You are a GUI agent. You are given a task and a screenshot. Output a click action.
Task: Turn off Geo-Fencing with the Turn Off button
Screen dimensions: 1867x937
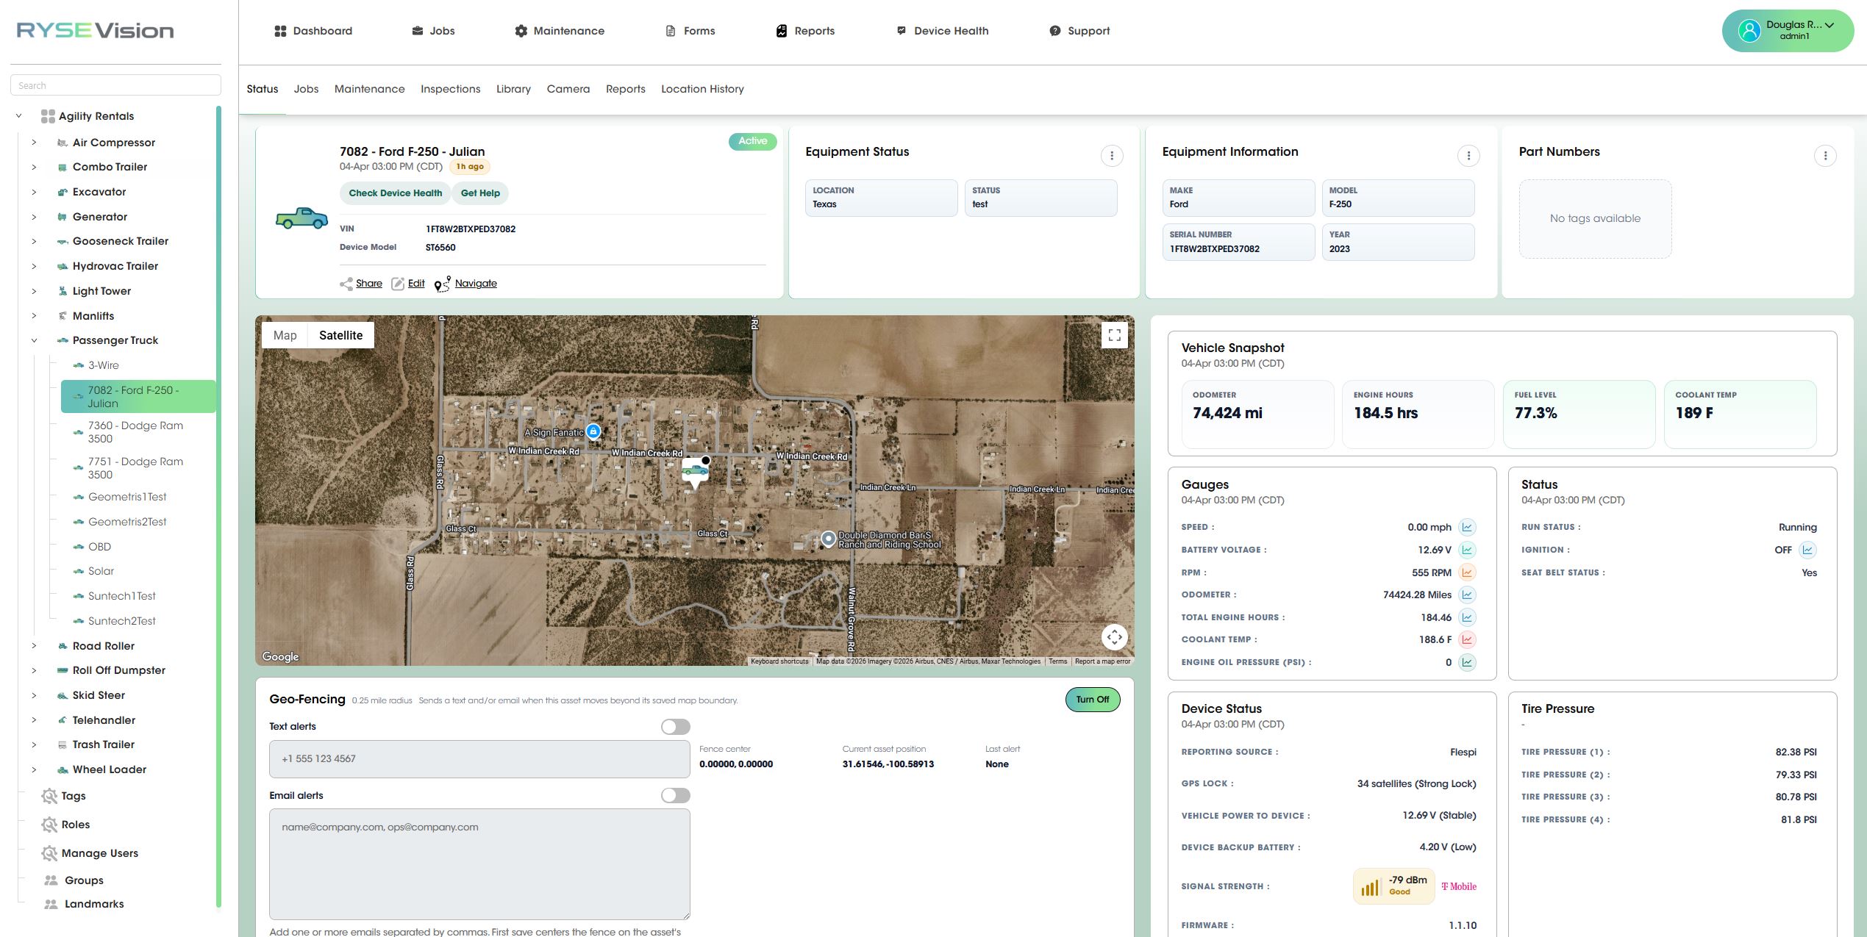(1092, 699)
